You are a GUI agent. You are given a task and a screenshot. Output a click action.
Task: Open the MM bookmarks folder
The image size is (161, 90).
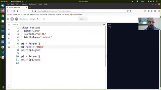pos(58,14)
